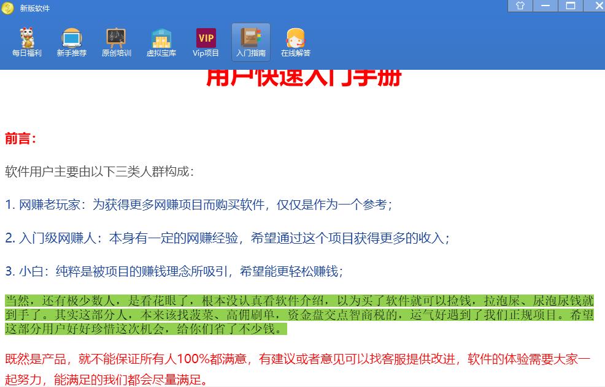Click inside the green highlighted paragraph
The height and width of the screenshot is (387, 605).
click(299, 315)
